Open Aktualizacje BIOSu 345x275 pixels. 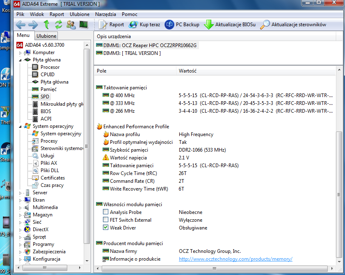(x=230, y=25)
